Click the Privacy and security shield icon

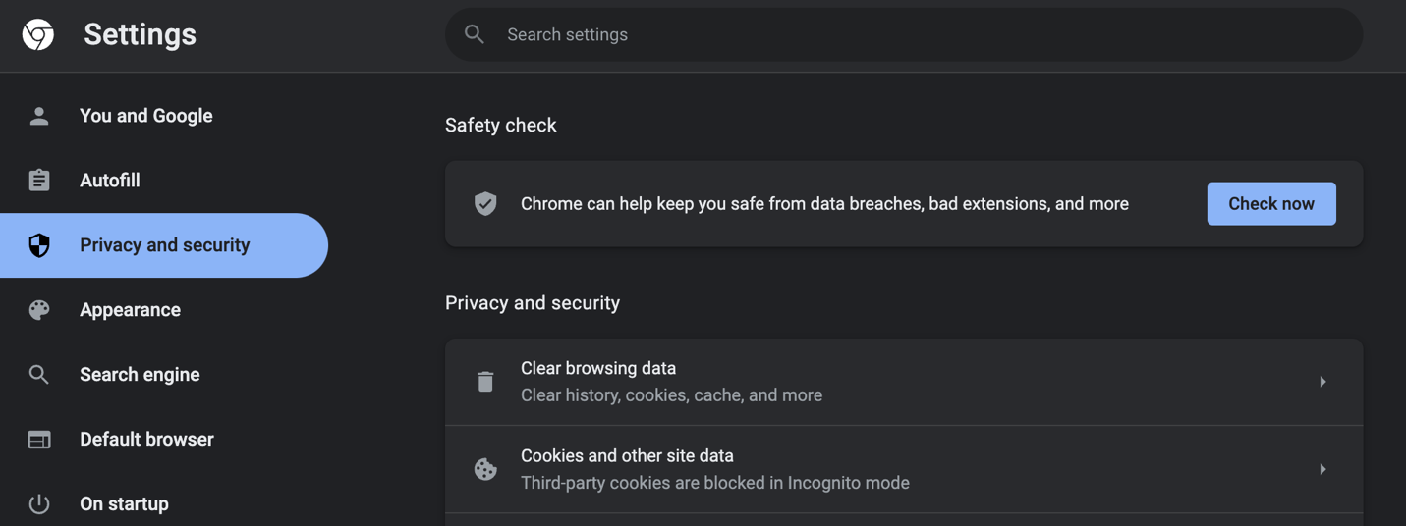coord(39,245)
